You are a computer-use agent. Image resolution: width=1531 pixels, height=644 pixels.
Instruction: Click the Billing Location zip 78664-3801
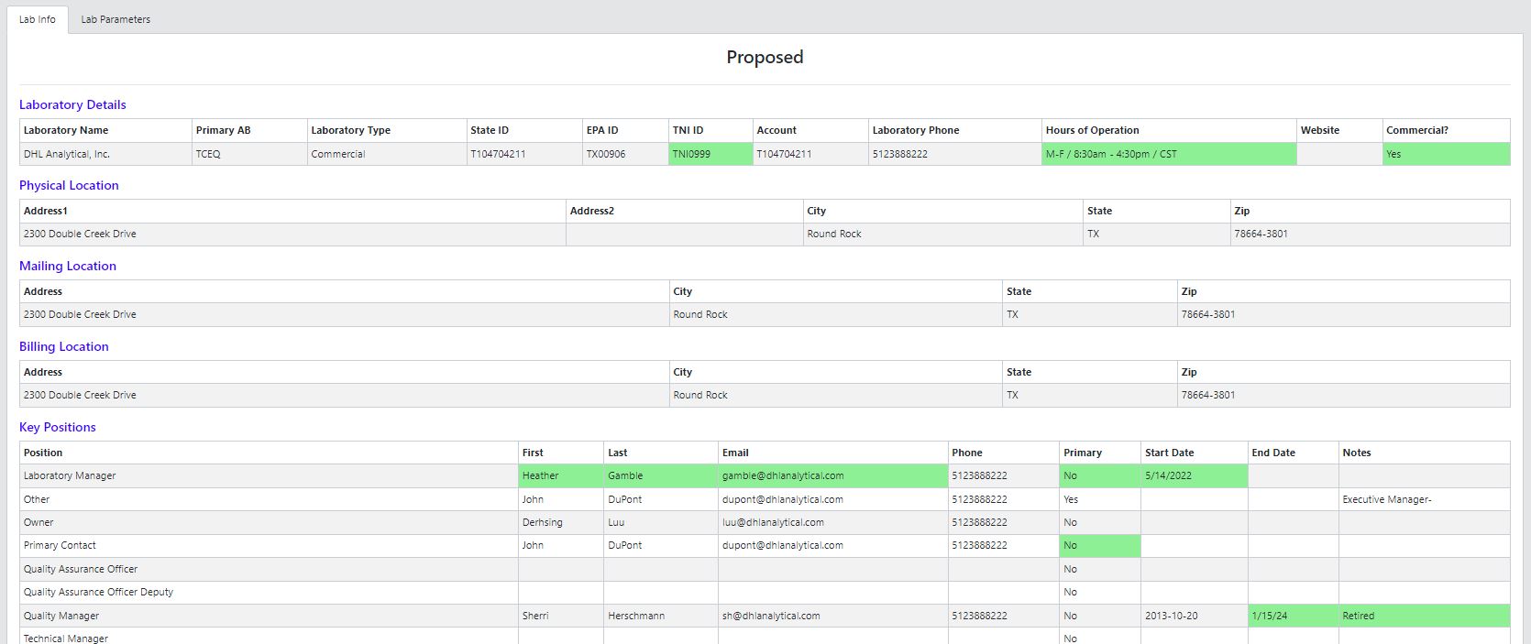tap(1344, 396)
